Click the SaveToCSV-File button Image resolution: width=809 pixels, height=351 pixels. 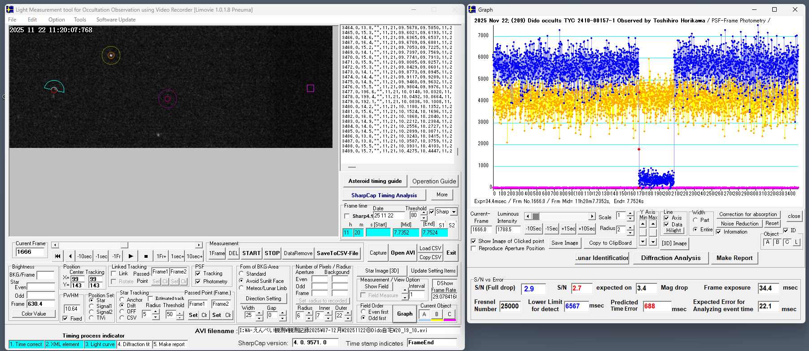337,253
